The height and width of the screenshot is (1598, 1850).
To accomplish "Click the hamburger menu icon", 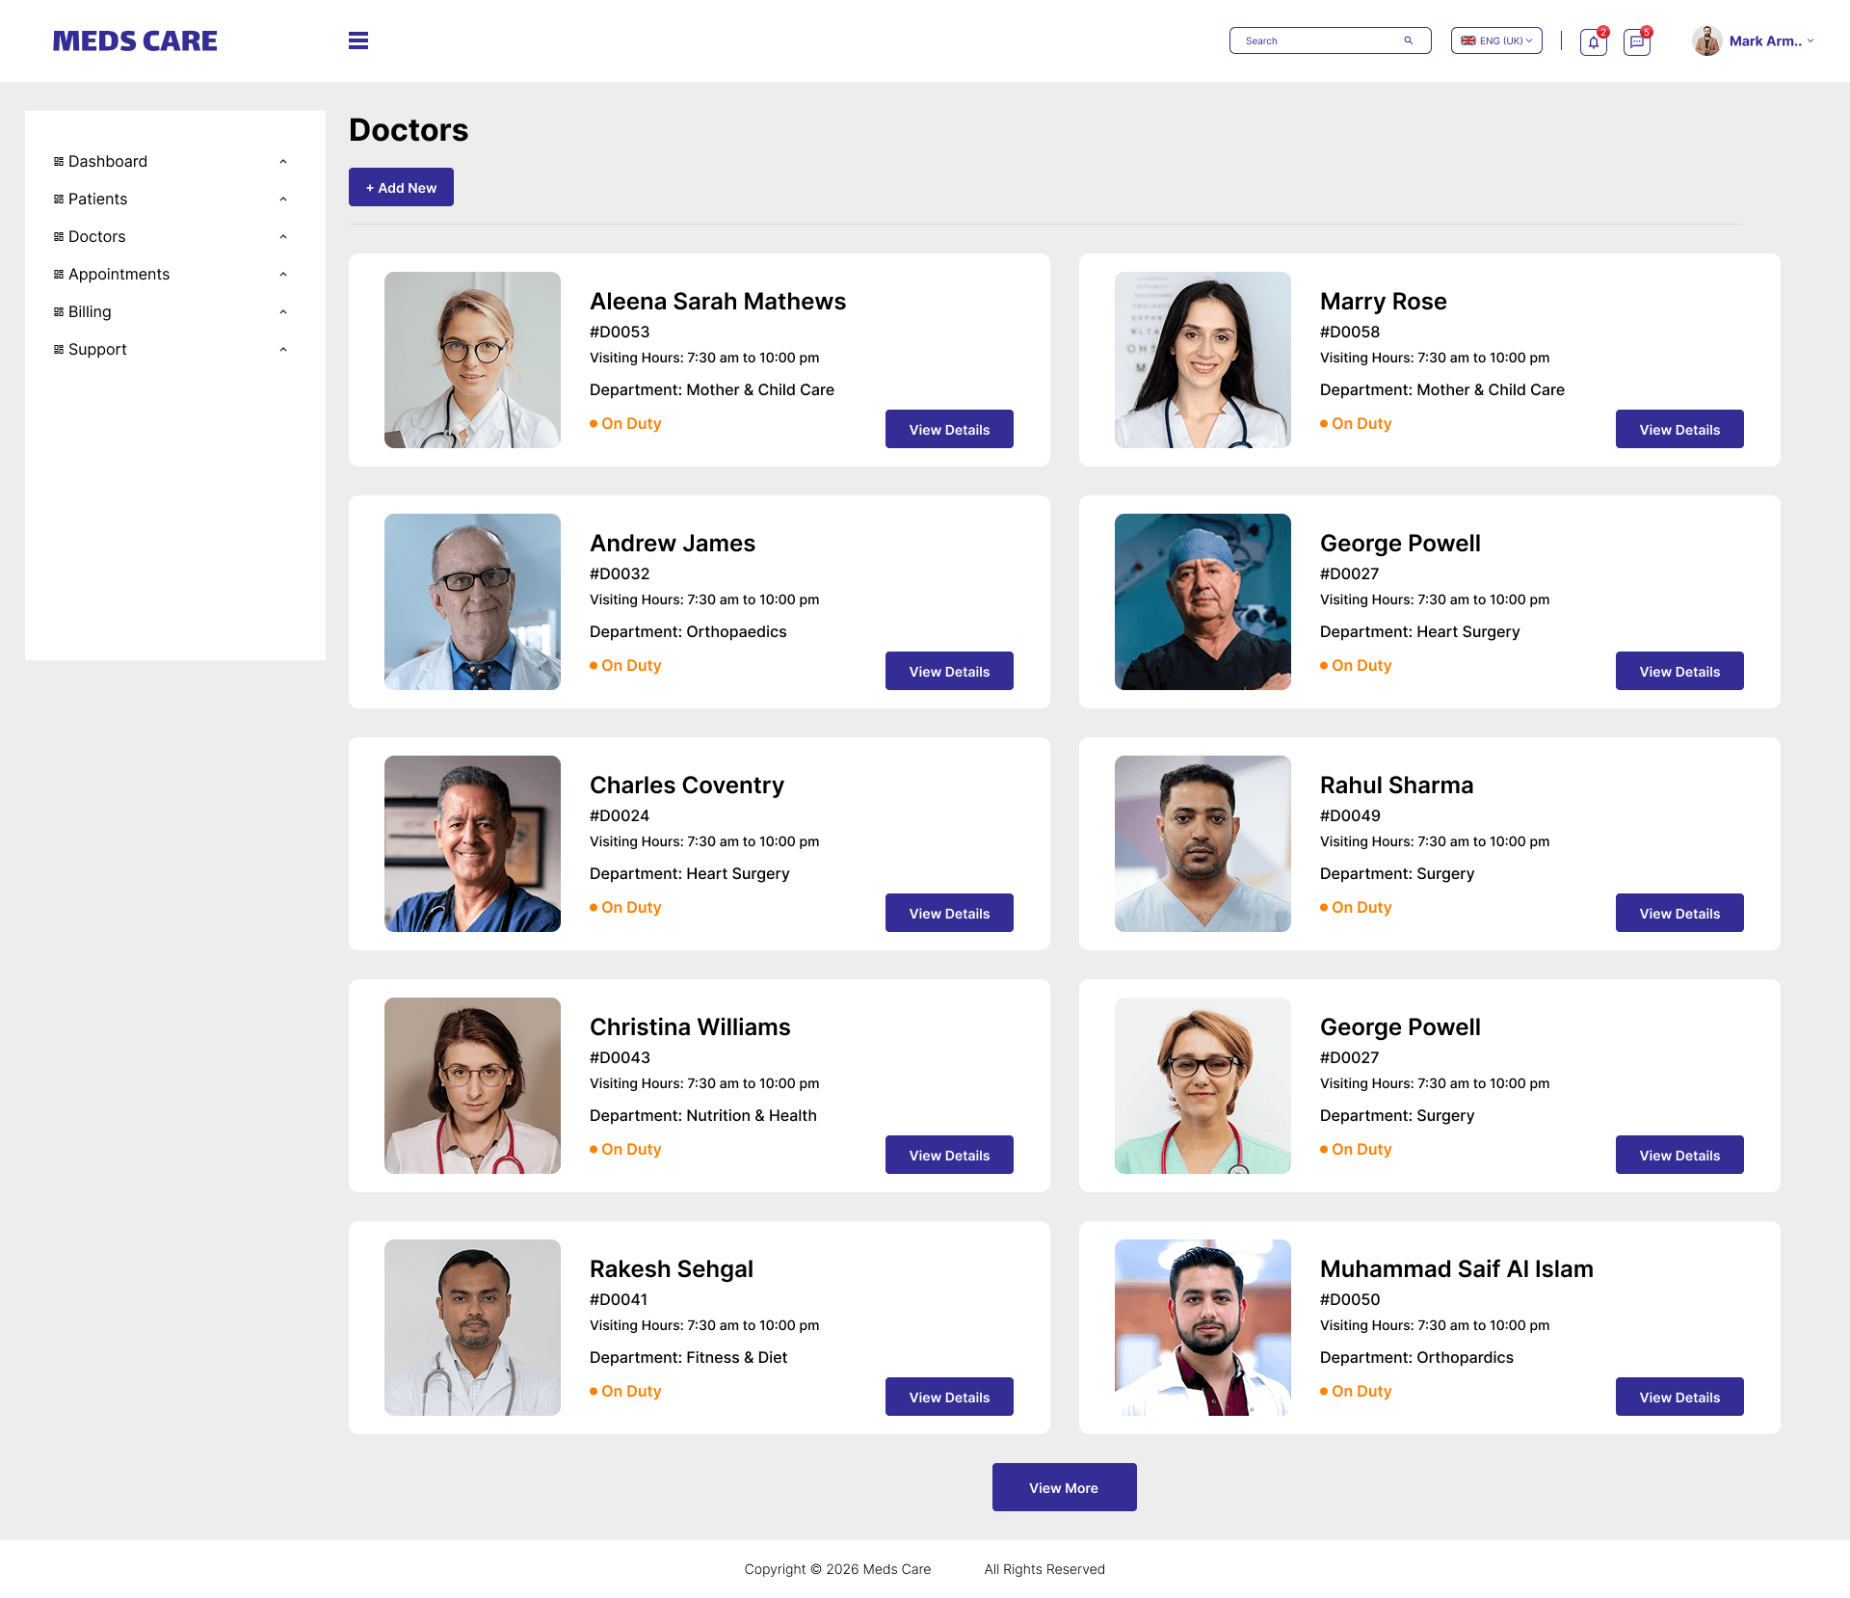I will click(357, 40).
